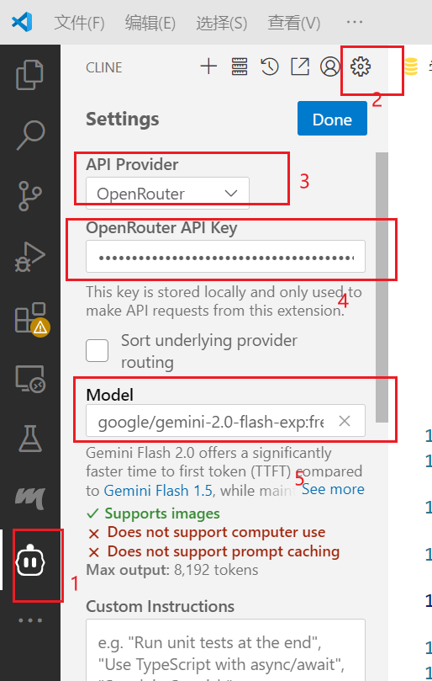Expand the API Provider OpenRouter dropdown
Screen dimensions: 432x681
click(167, 194)
